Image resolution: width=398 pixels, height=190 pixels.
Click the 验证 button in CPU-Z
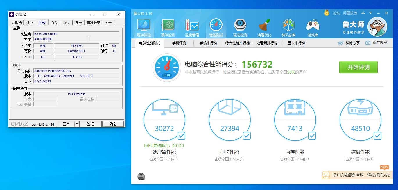coord(90,124)
